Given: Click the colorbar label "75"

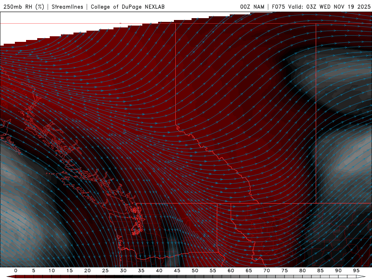Looking at the screenshot, I should tap(285, 271).
